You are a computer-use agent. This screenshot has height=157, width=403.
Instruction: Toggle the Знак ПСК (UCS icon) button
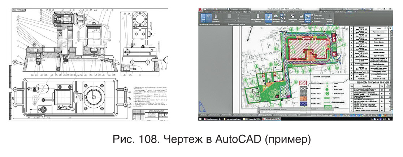point(204,18)
